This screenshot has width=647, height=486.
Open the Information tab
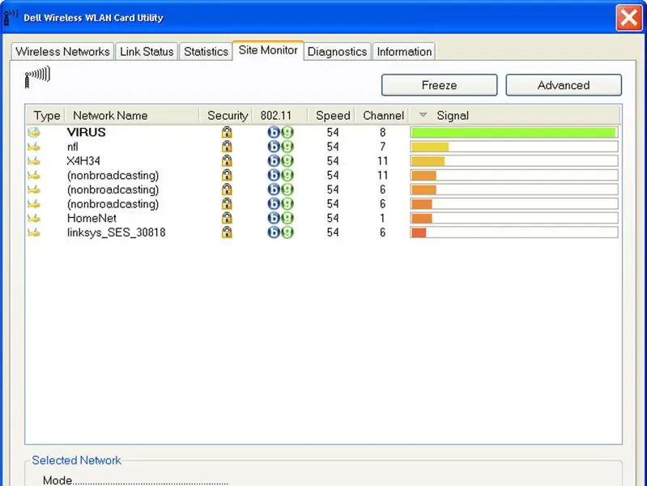click(x=404, y=52)
